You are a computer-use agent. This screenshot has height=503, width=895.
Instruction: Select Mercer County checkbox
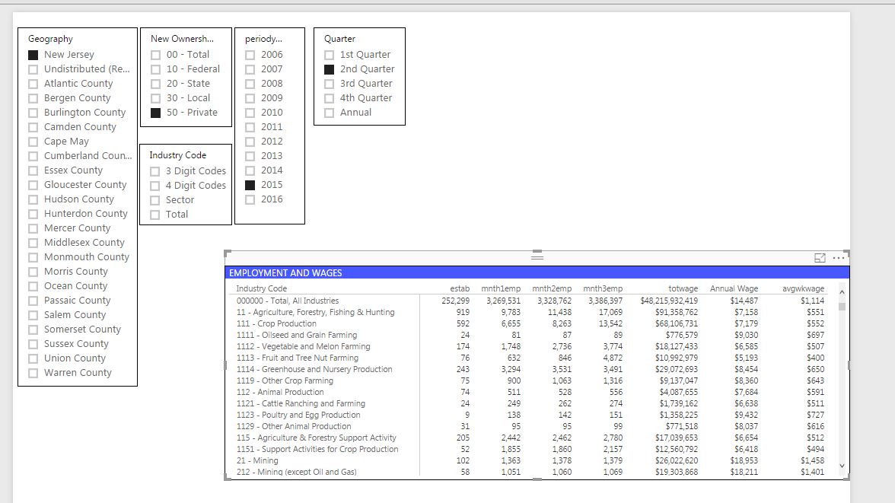33,228
